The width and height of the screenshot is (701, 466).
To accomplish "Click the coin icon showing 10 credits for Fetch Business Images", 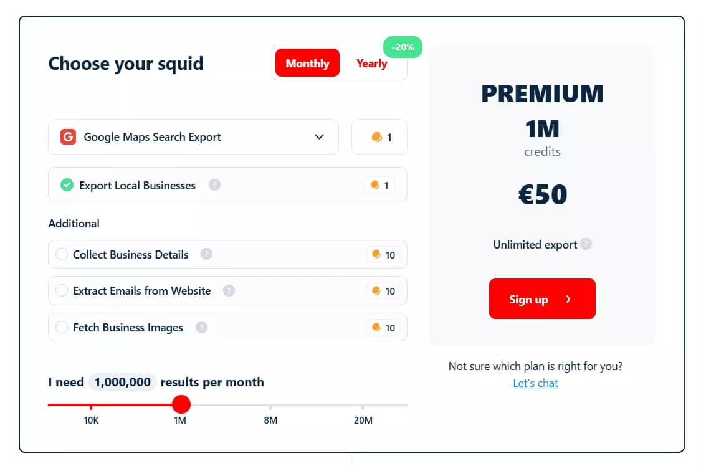I will (376, 327).
